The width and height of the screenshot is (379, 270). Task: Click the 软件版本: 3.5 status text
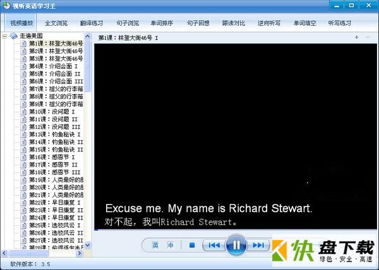[x=30, y=264]
